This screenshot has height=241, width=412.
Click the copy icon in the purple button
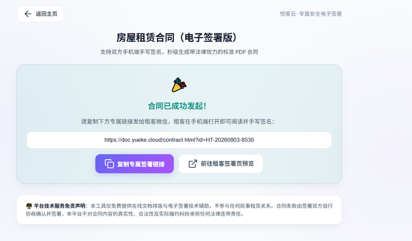[x=109, y=164]
